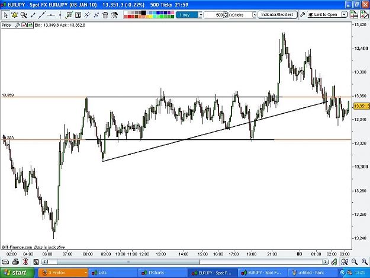Click the 13:00 time axis label
This screenshot has width=370, height=278.
point(160,254)
